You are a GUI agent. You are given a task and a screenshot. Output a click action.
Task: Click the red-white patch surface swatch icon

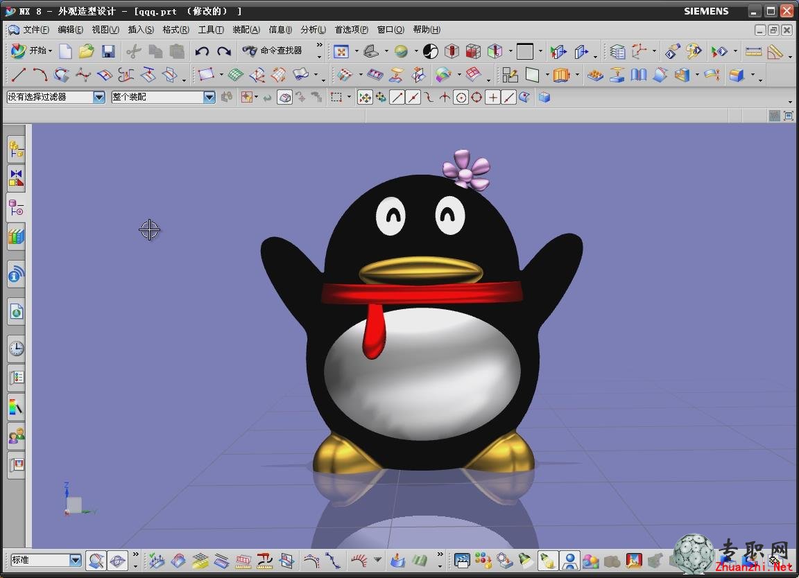point(474,75)
